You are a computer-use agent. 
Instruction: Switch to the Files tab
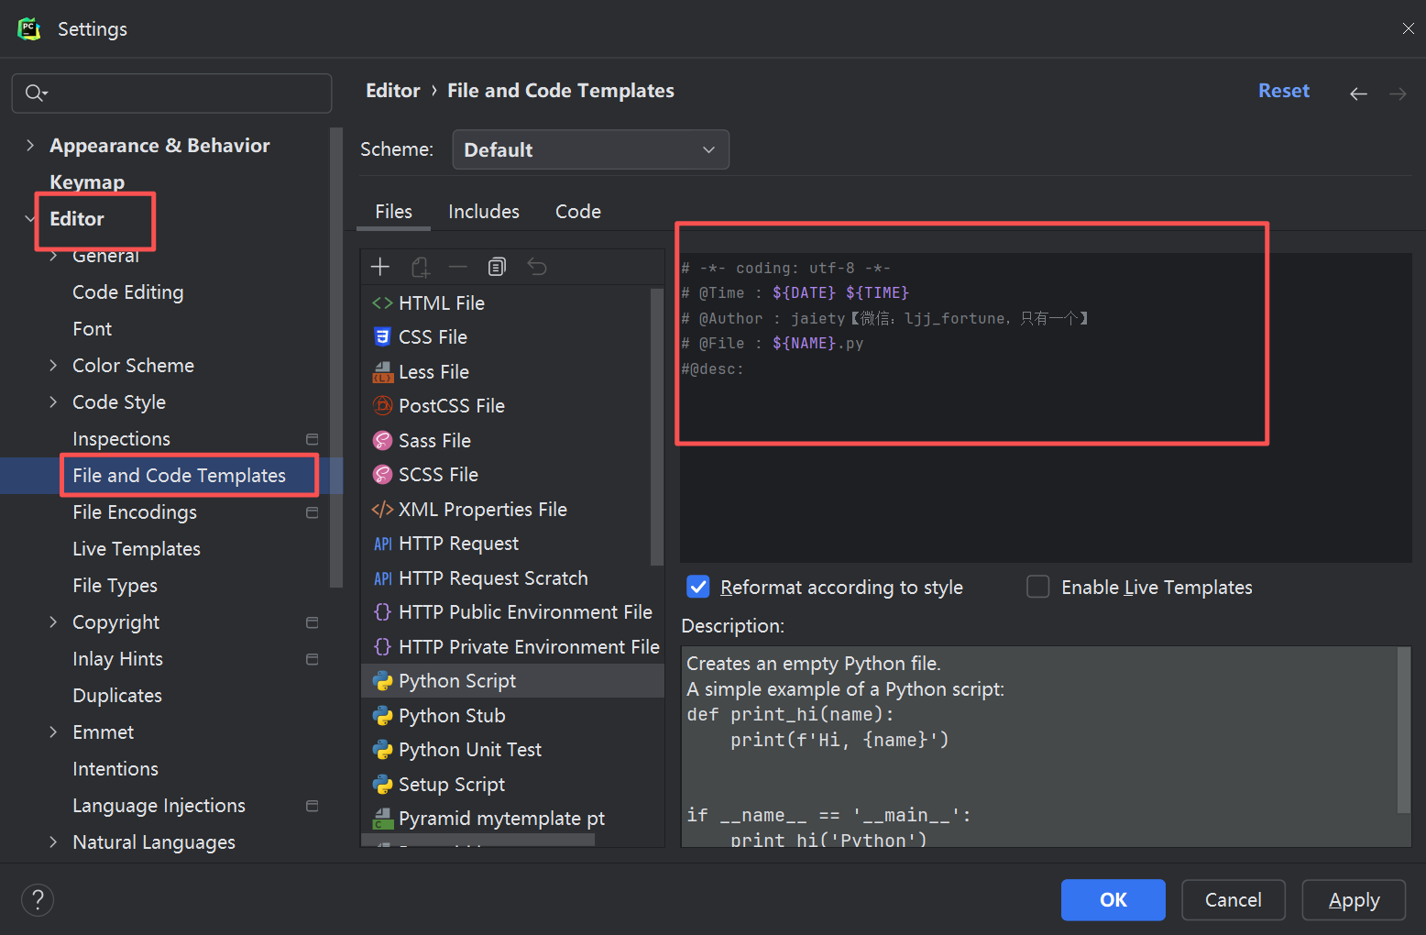coord(393,212)
